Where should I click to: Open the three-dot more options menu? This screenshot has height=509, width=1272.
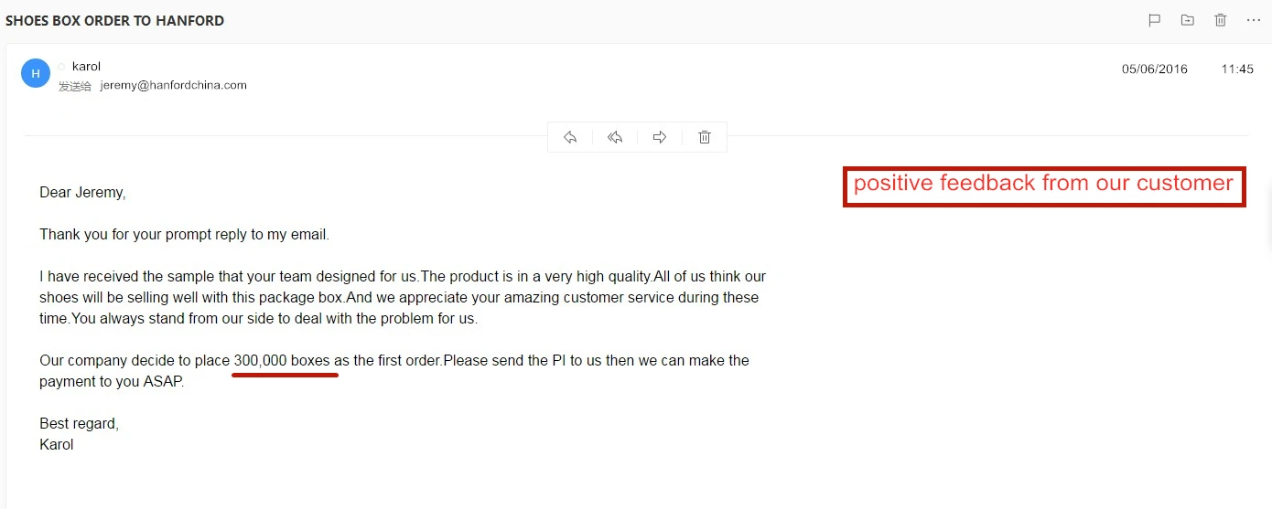pos(1254,20)
